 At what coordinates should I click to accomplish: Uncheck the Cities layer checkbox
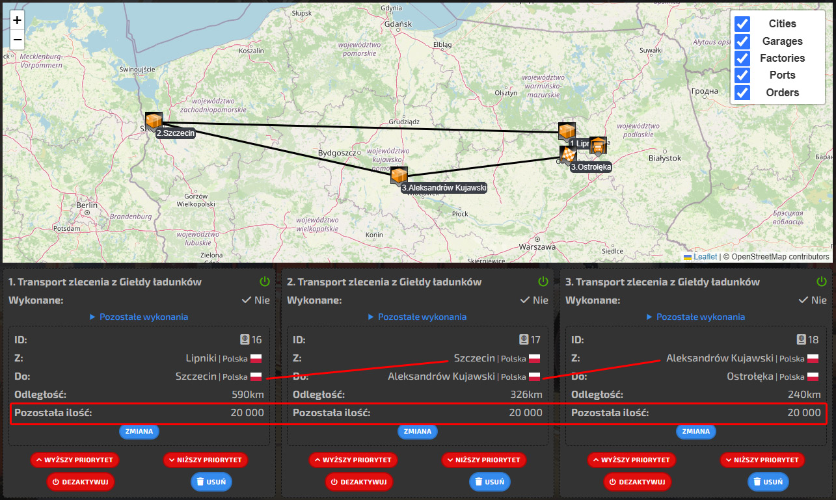[x=742, y=24]
